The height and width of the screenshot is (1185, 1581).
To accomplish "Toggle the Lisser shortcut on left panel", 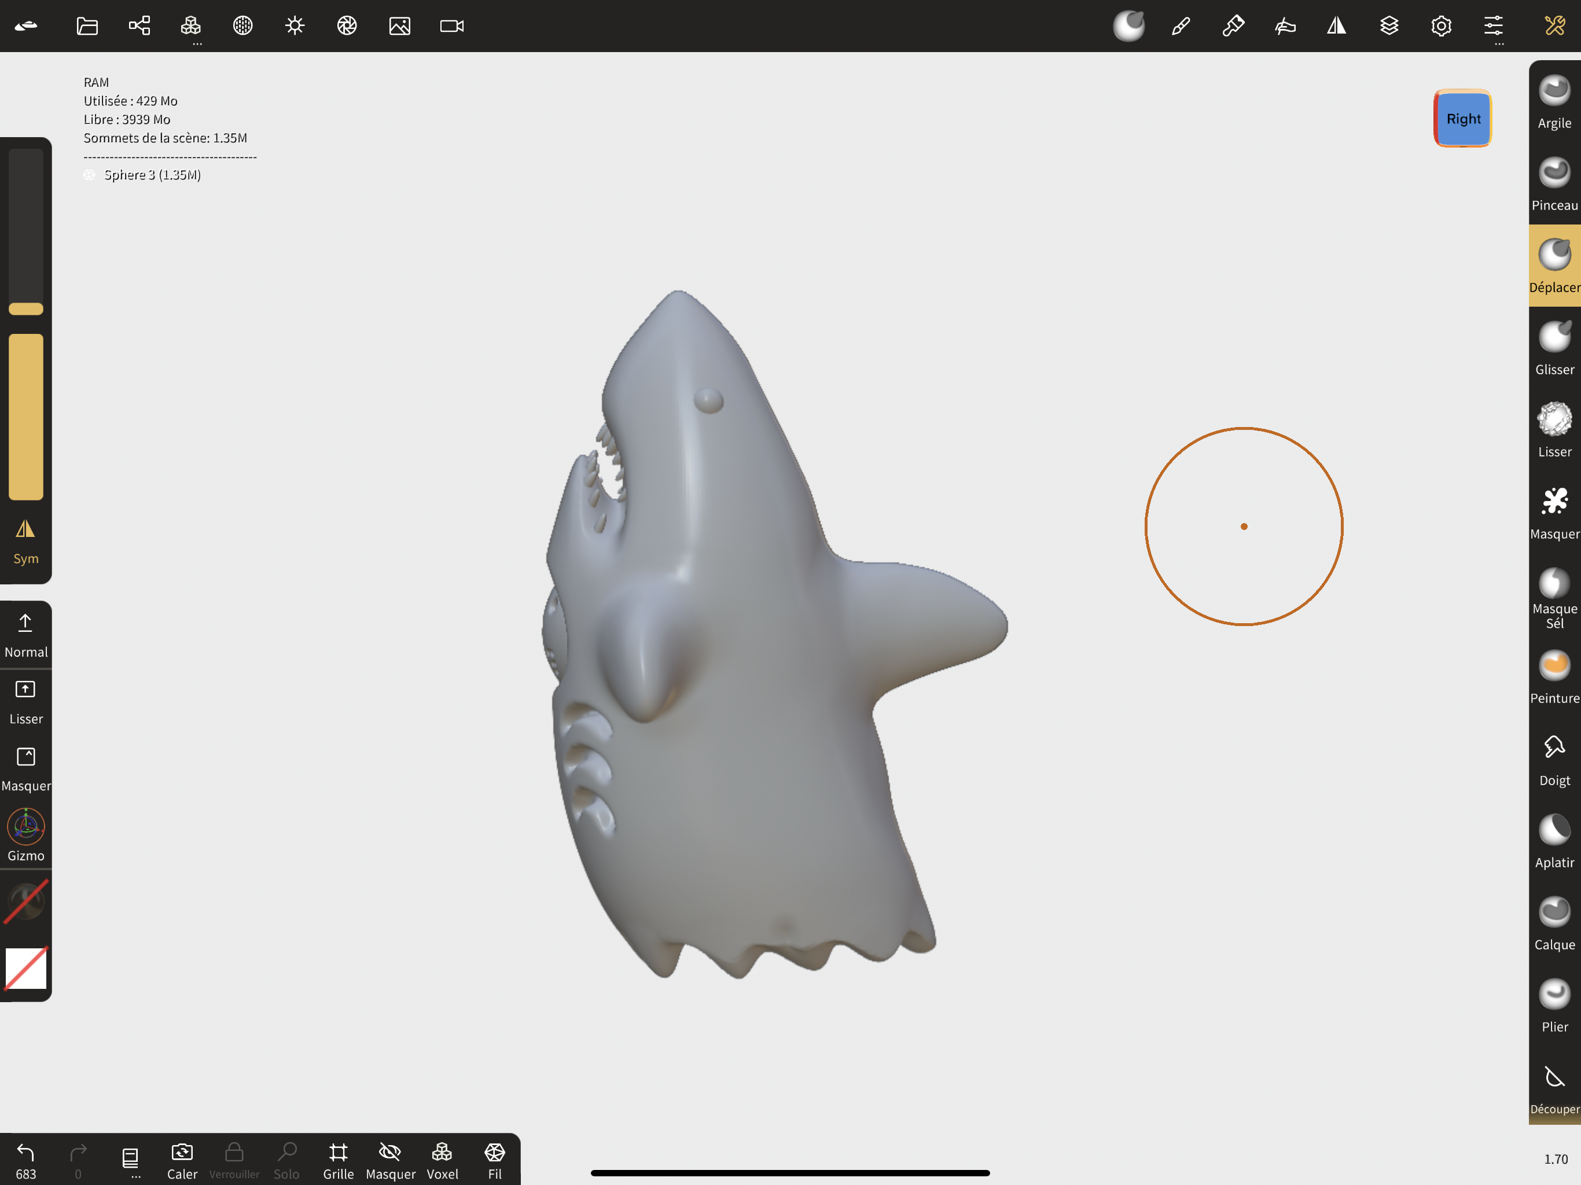I will 25,702.
